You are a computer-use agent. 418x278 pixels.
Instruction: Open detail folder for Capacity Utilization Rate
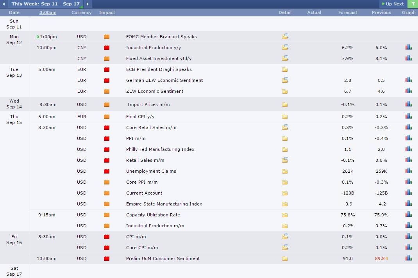tap(285, 215)
